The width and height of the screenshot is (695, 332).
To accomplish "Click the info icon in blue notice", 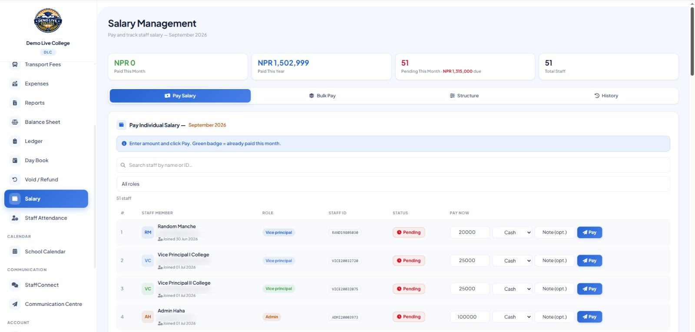I will point(124,143).
